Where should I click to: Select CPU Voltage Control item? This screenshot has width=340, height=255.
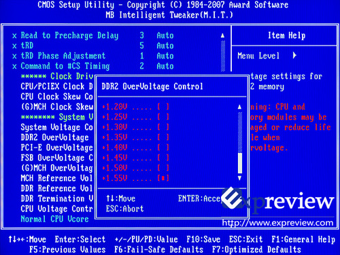coord(57,209)
